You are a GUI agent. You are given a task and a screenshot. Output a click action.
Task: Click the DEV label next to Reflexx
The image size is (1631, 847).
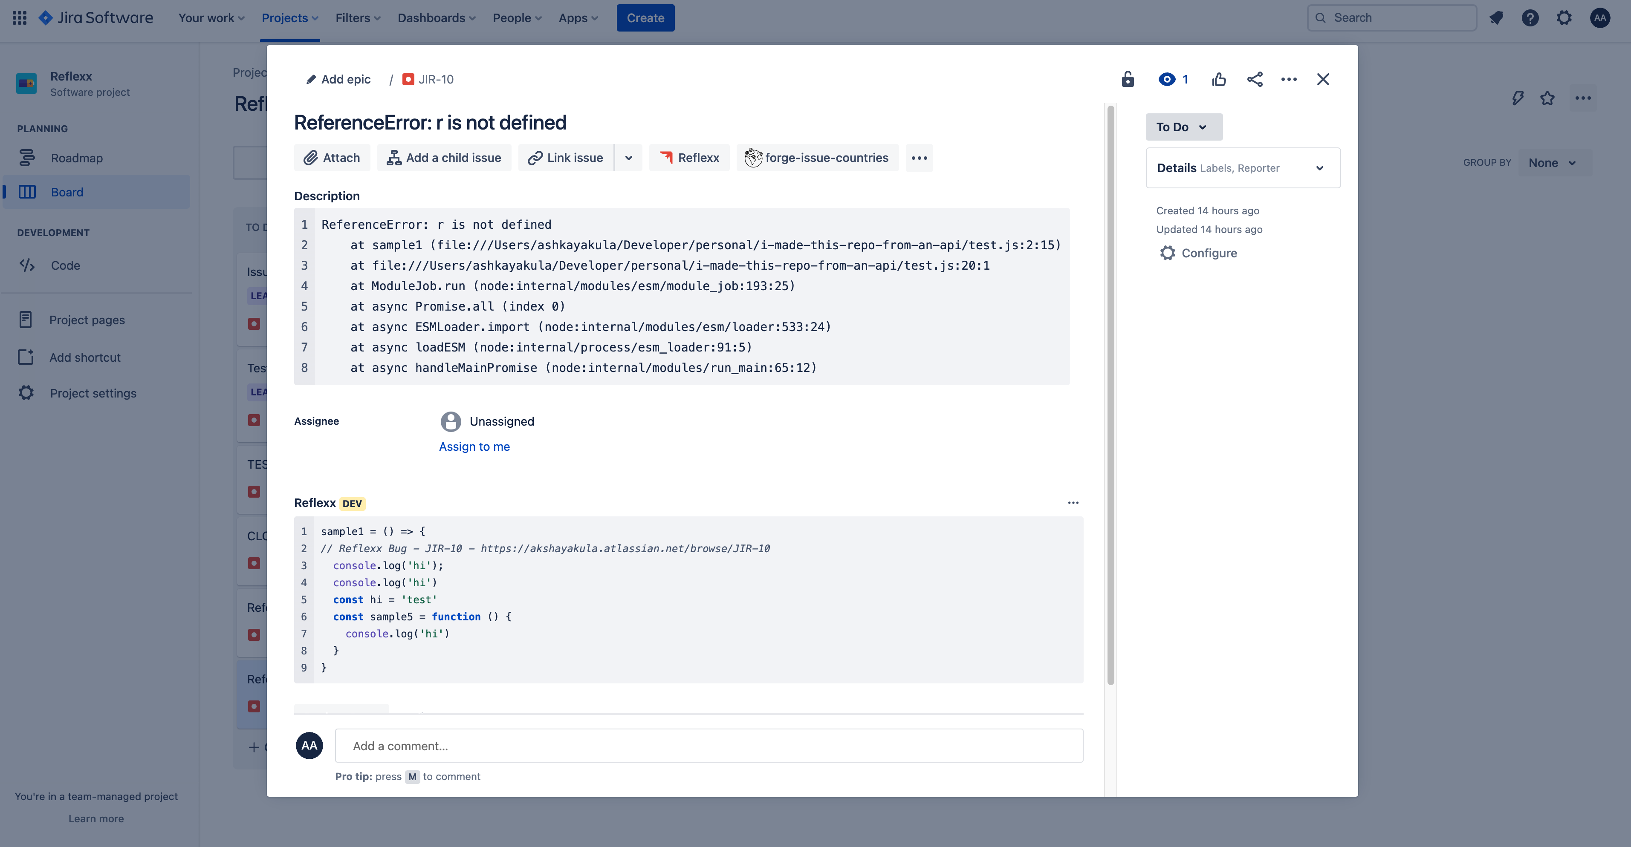[x=352, y=504]
